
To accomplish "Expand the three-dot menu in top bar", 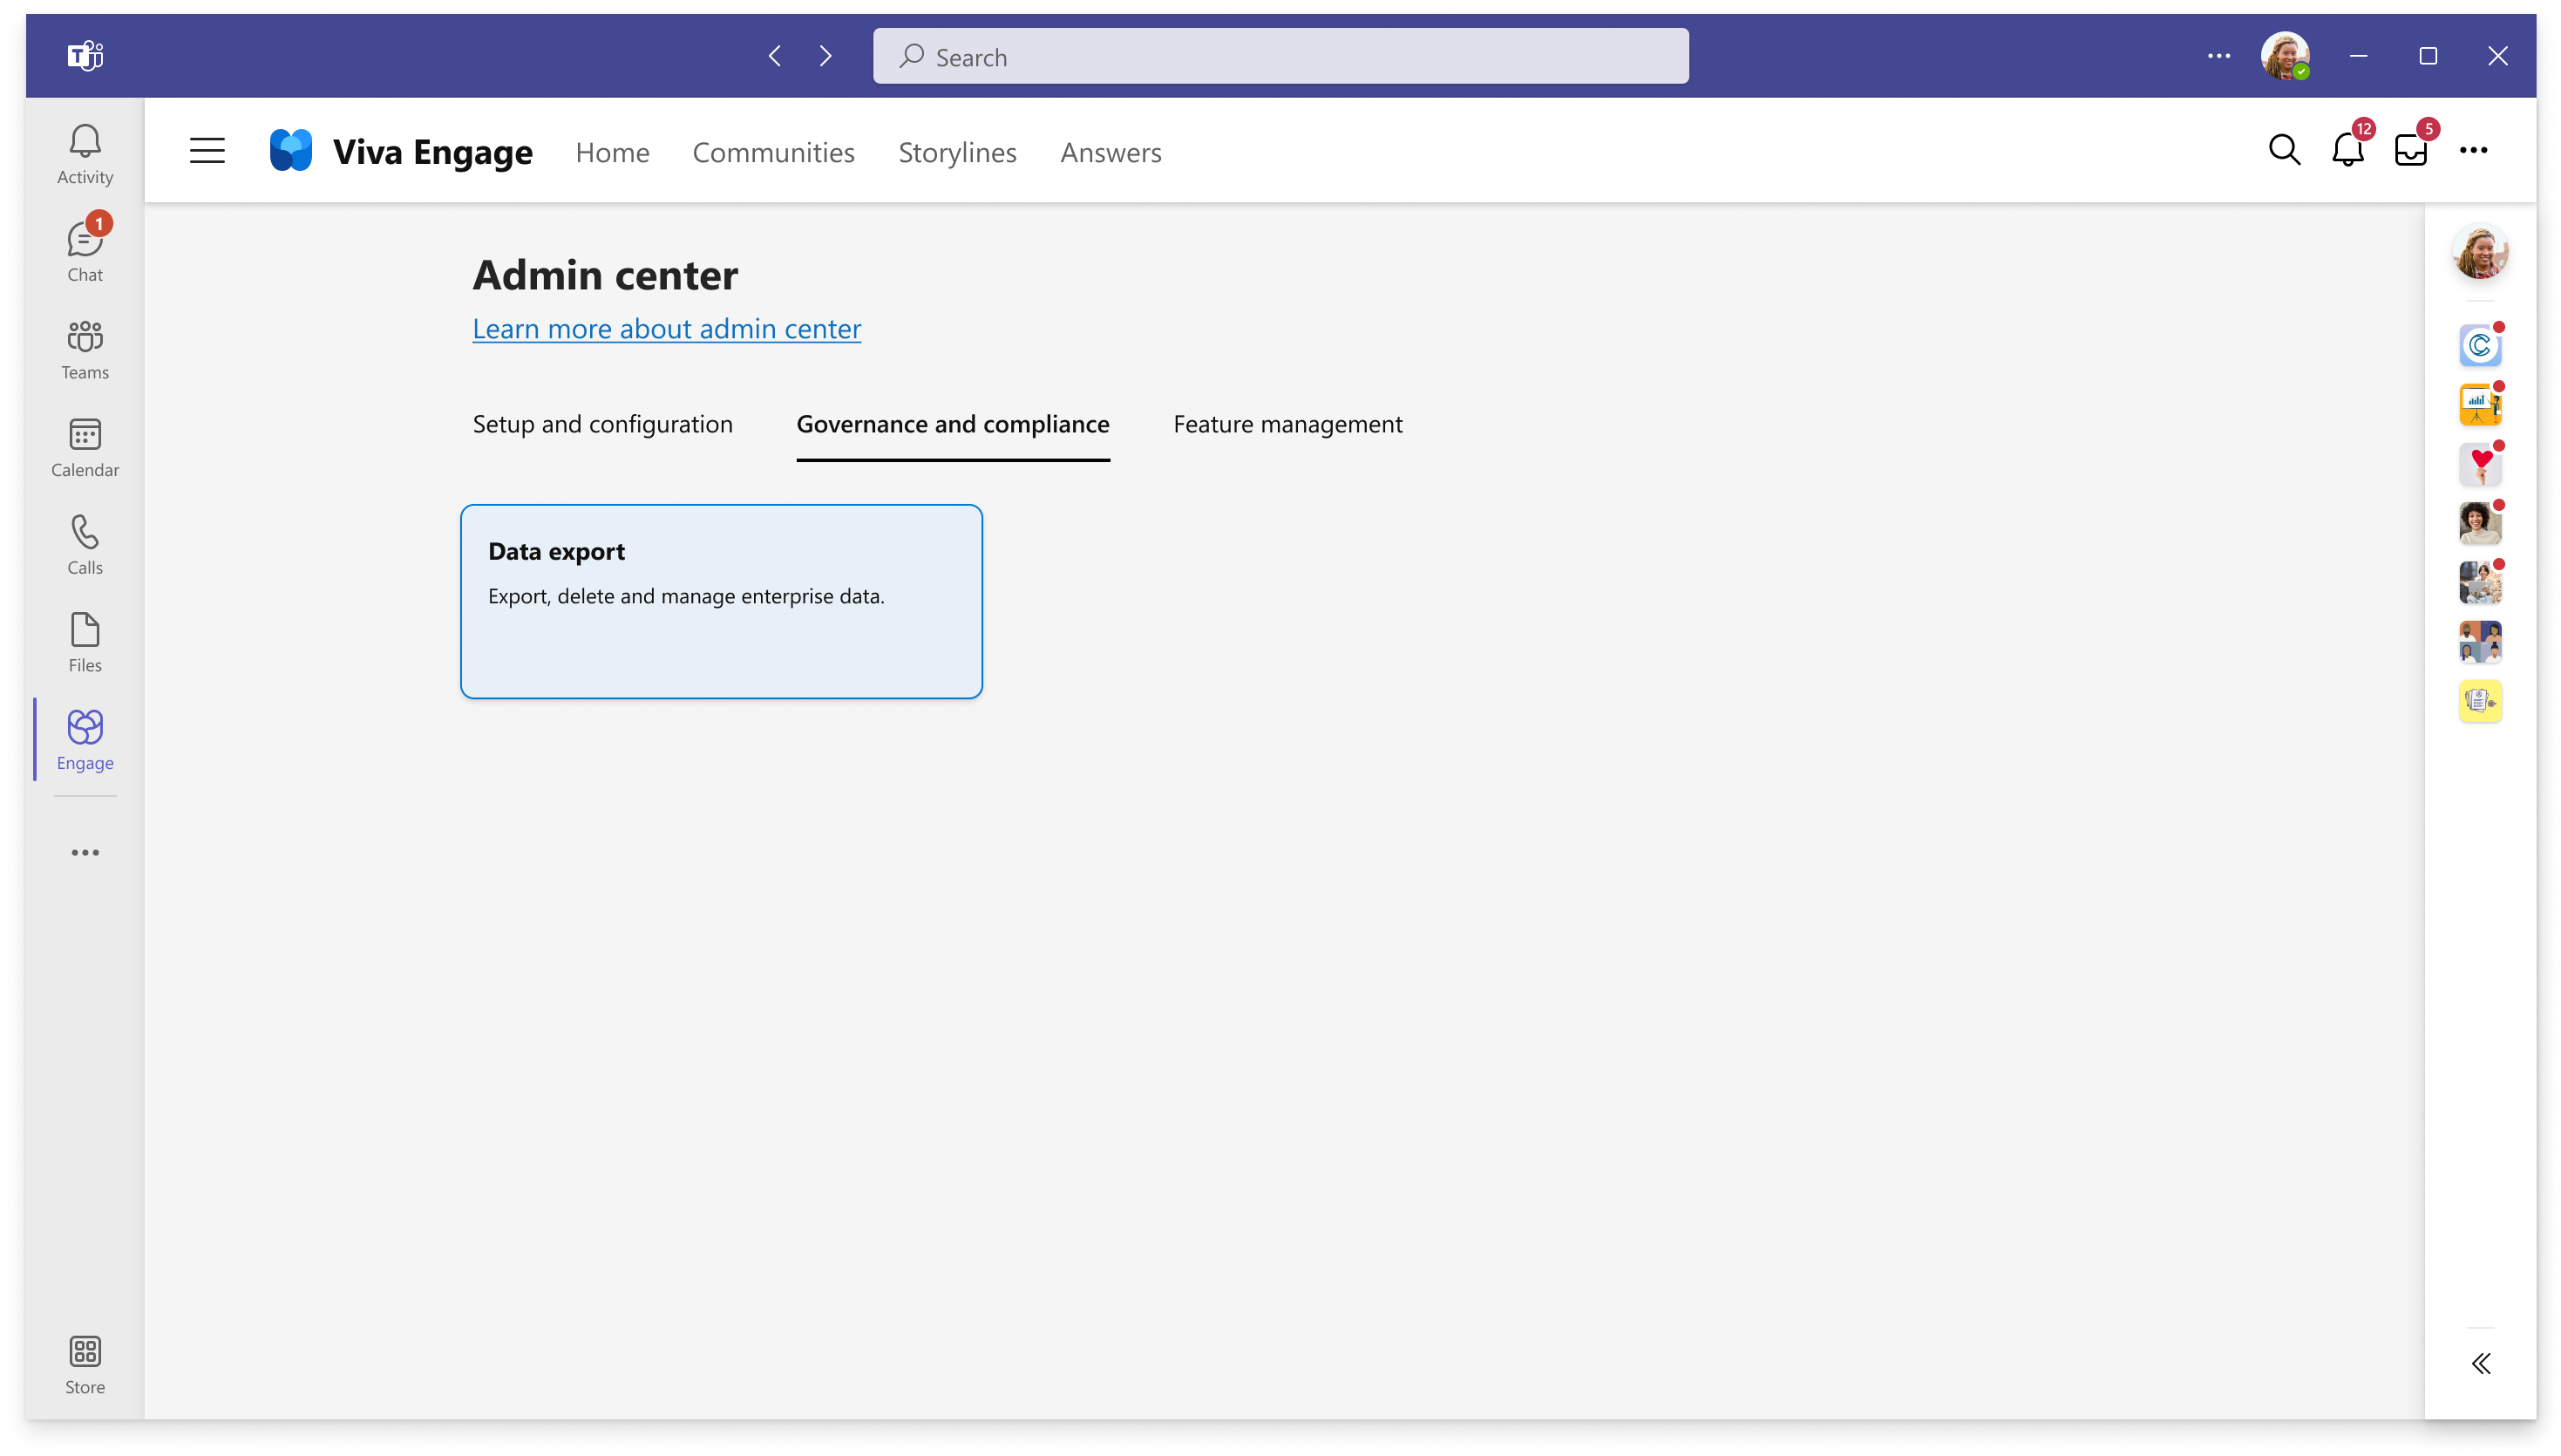I will (x=2220, y=57).
